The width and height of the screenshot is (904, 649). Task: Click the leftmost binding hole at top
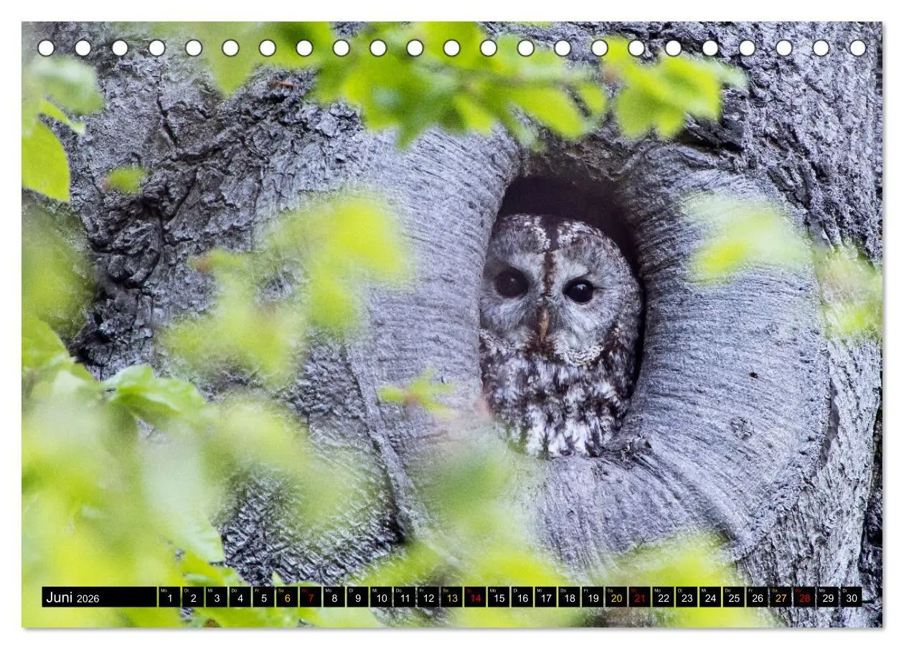[46, 48]
